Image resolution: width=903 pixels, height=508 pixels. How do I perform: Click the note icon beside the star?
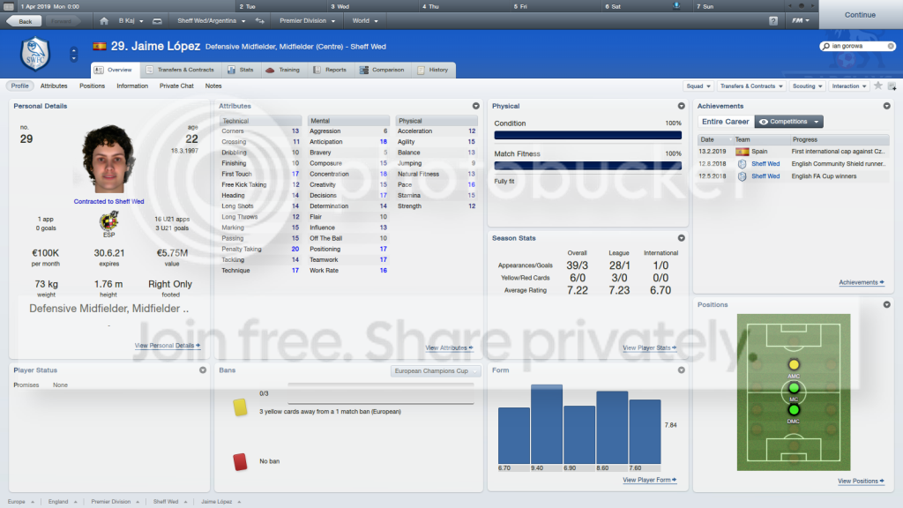pyautogui.click(x=892, y=86)
